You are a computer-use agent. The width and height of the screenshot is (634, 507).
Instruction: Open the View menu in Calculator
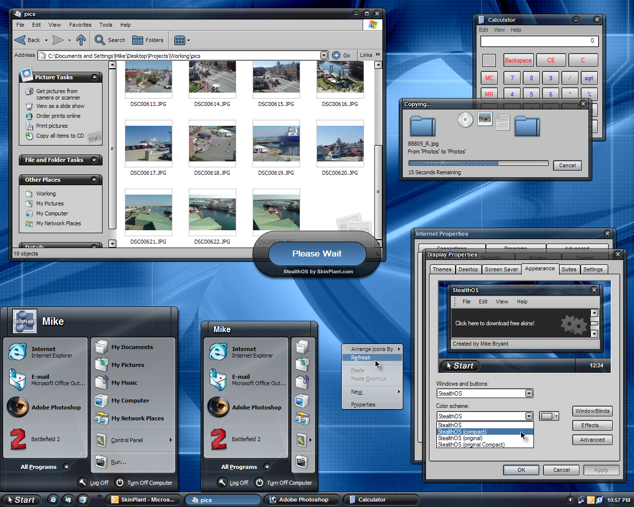tap(499, 30)
